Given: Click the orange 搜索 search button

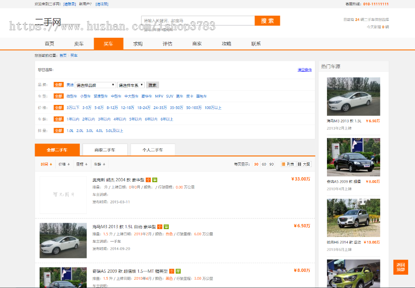Looking at the screenshot, I should click(267, 21).
